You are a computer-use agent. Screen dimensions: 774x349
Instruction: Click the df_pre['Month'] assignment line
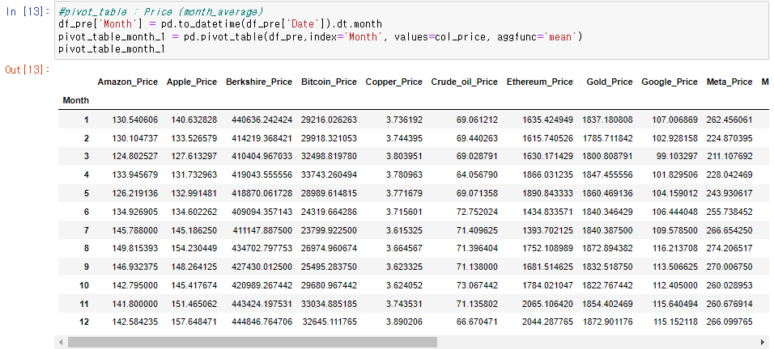point(220,24)
